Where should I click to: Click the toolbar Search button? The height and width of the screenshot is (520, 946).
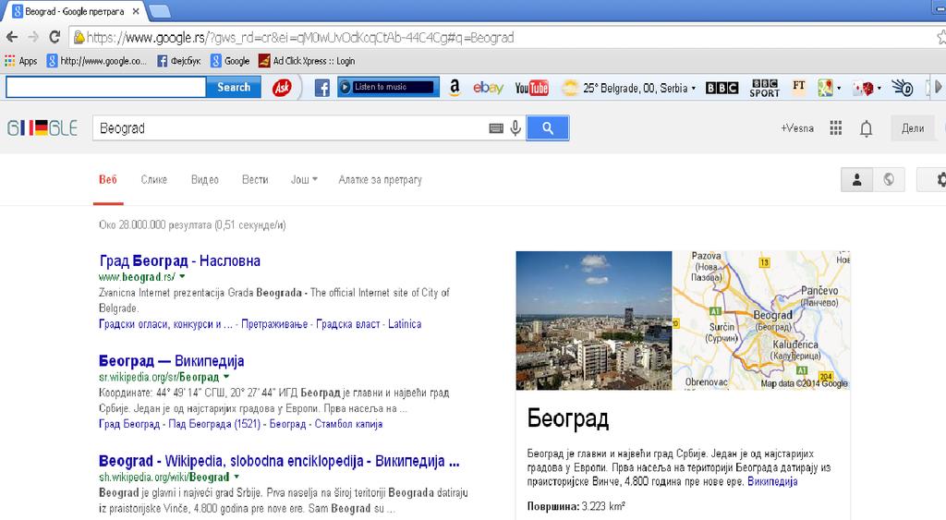tap(234, 88)
